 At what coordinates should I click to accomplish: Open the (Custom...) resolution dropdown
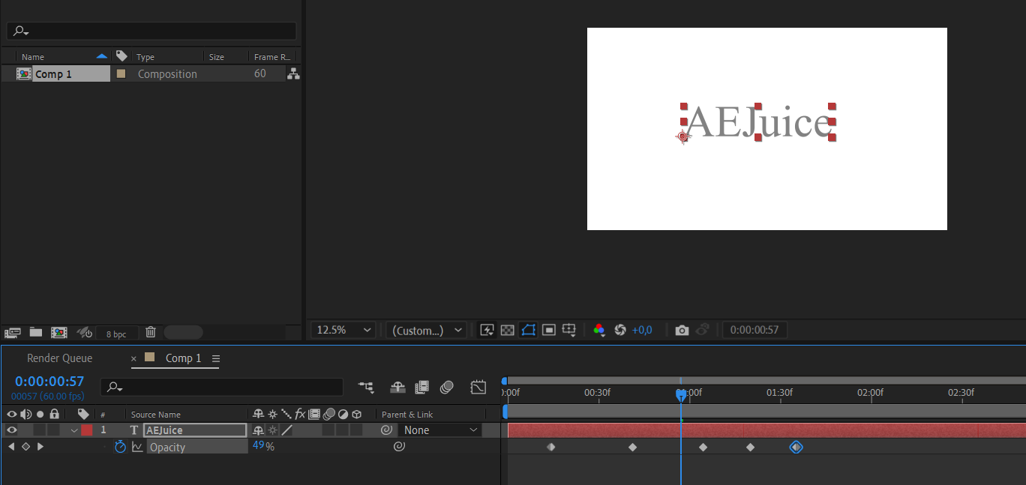427,330
